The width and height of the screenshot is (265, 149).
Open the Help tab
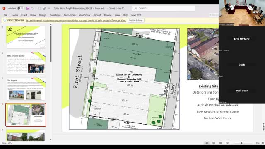coord(125,15)
